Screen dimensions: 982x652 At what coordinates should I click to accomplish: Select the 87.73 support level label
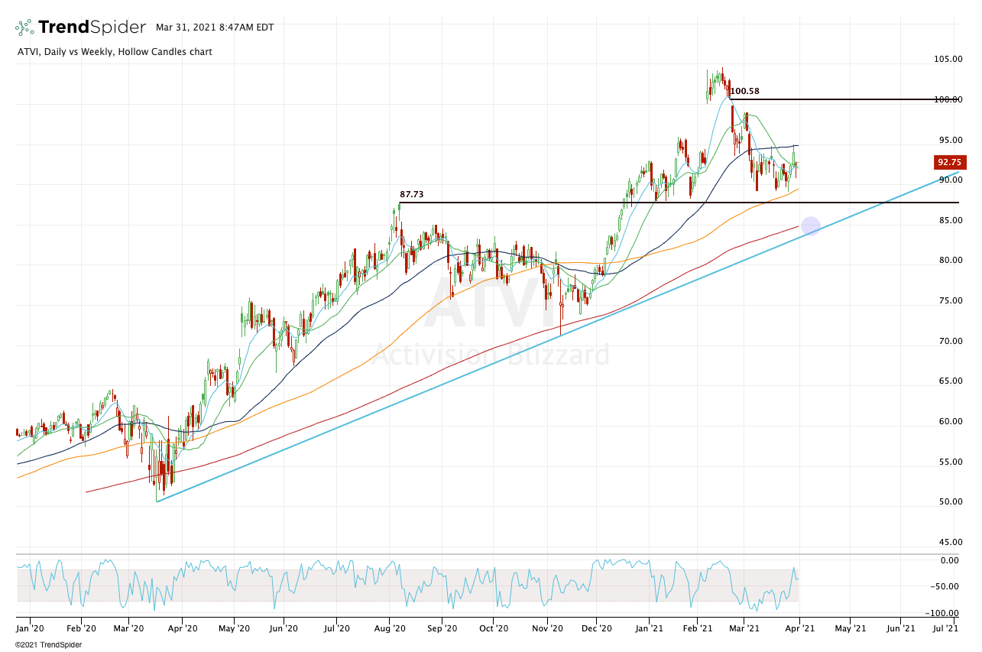pyautogui.click(x=411, y=195)
